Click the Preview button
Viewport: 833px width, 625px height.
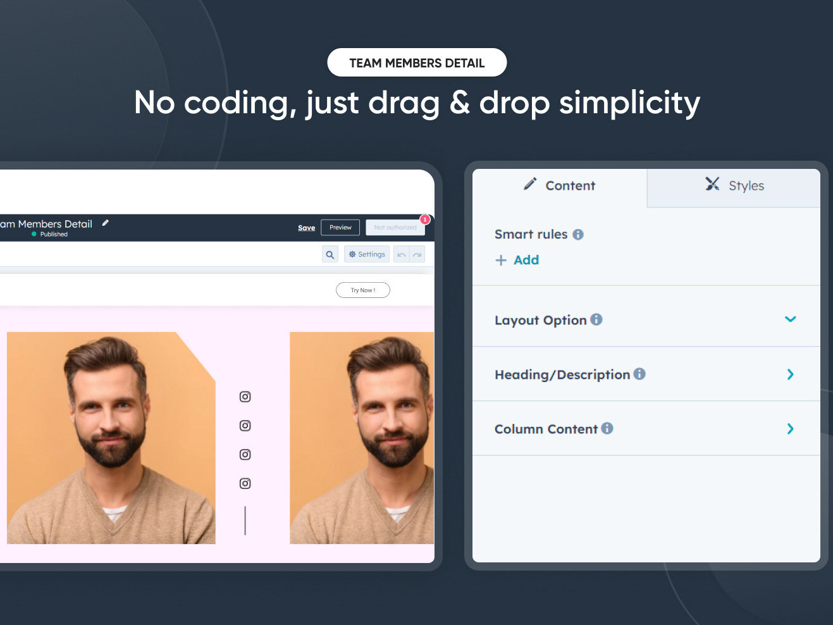tap(340, 227)
